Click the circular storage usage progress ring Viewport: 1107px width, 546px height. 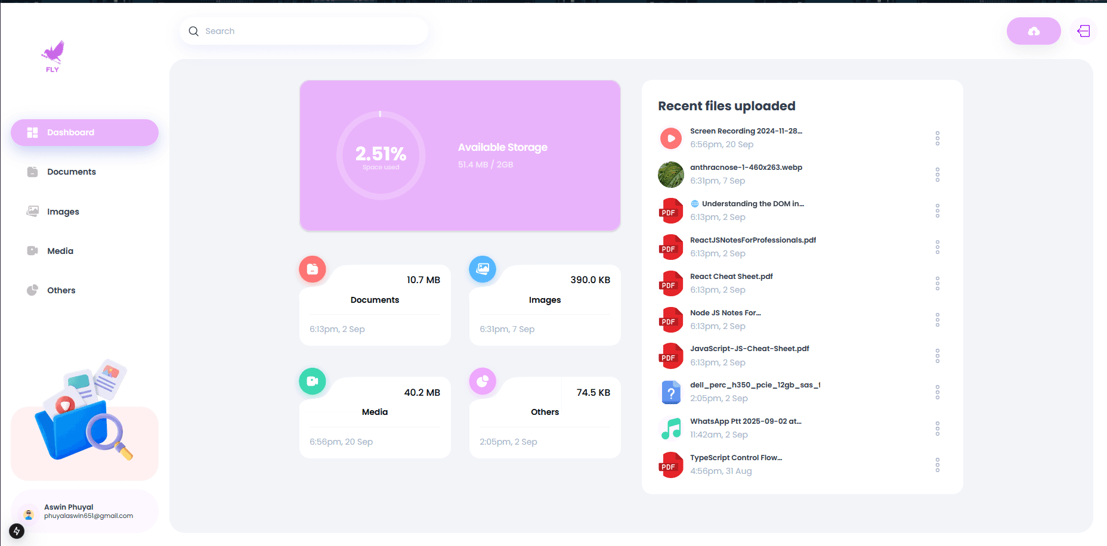coord(380,156)
